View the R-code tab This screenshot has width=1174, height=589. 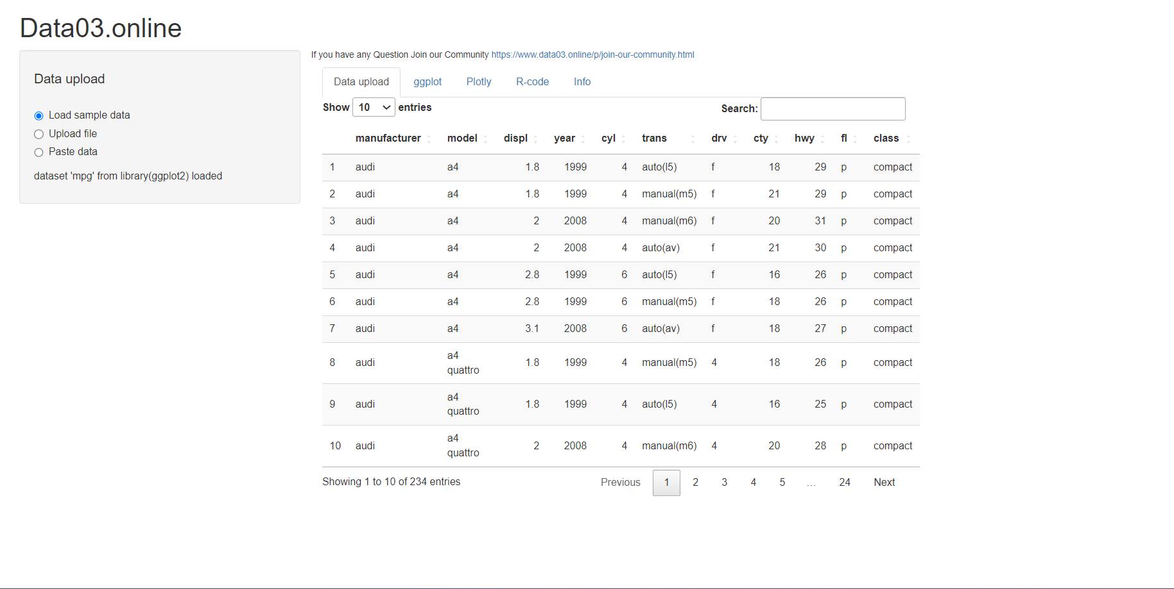pos(533,82)
